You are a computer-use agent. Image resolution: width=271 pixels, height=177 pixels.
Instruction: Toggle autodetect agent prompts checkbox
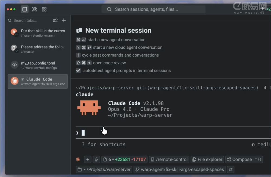click(78, 71)
